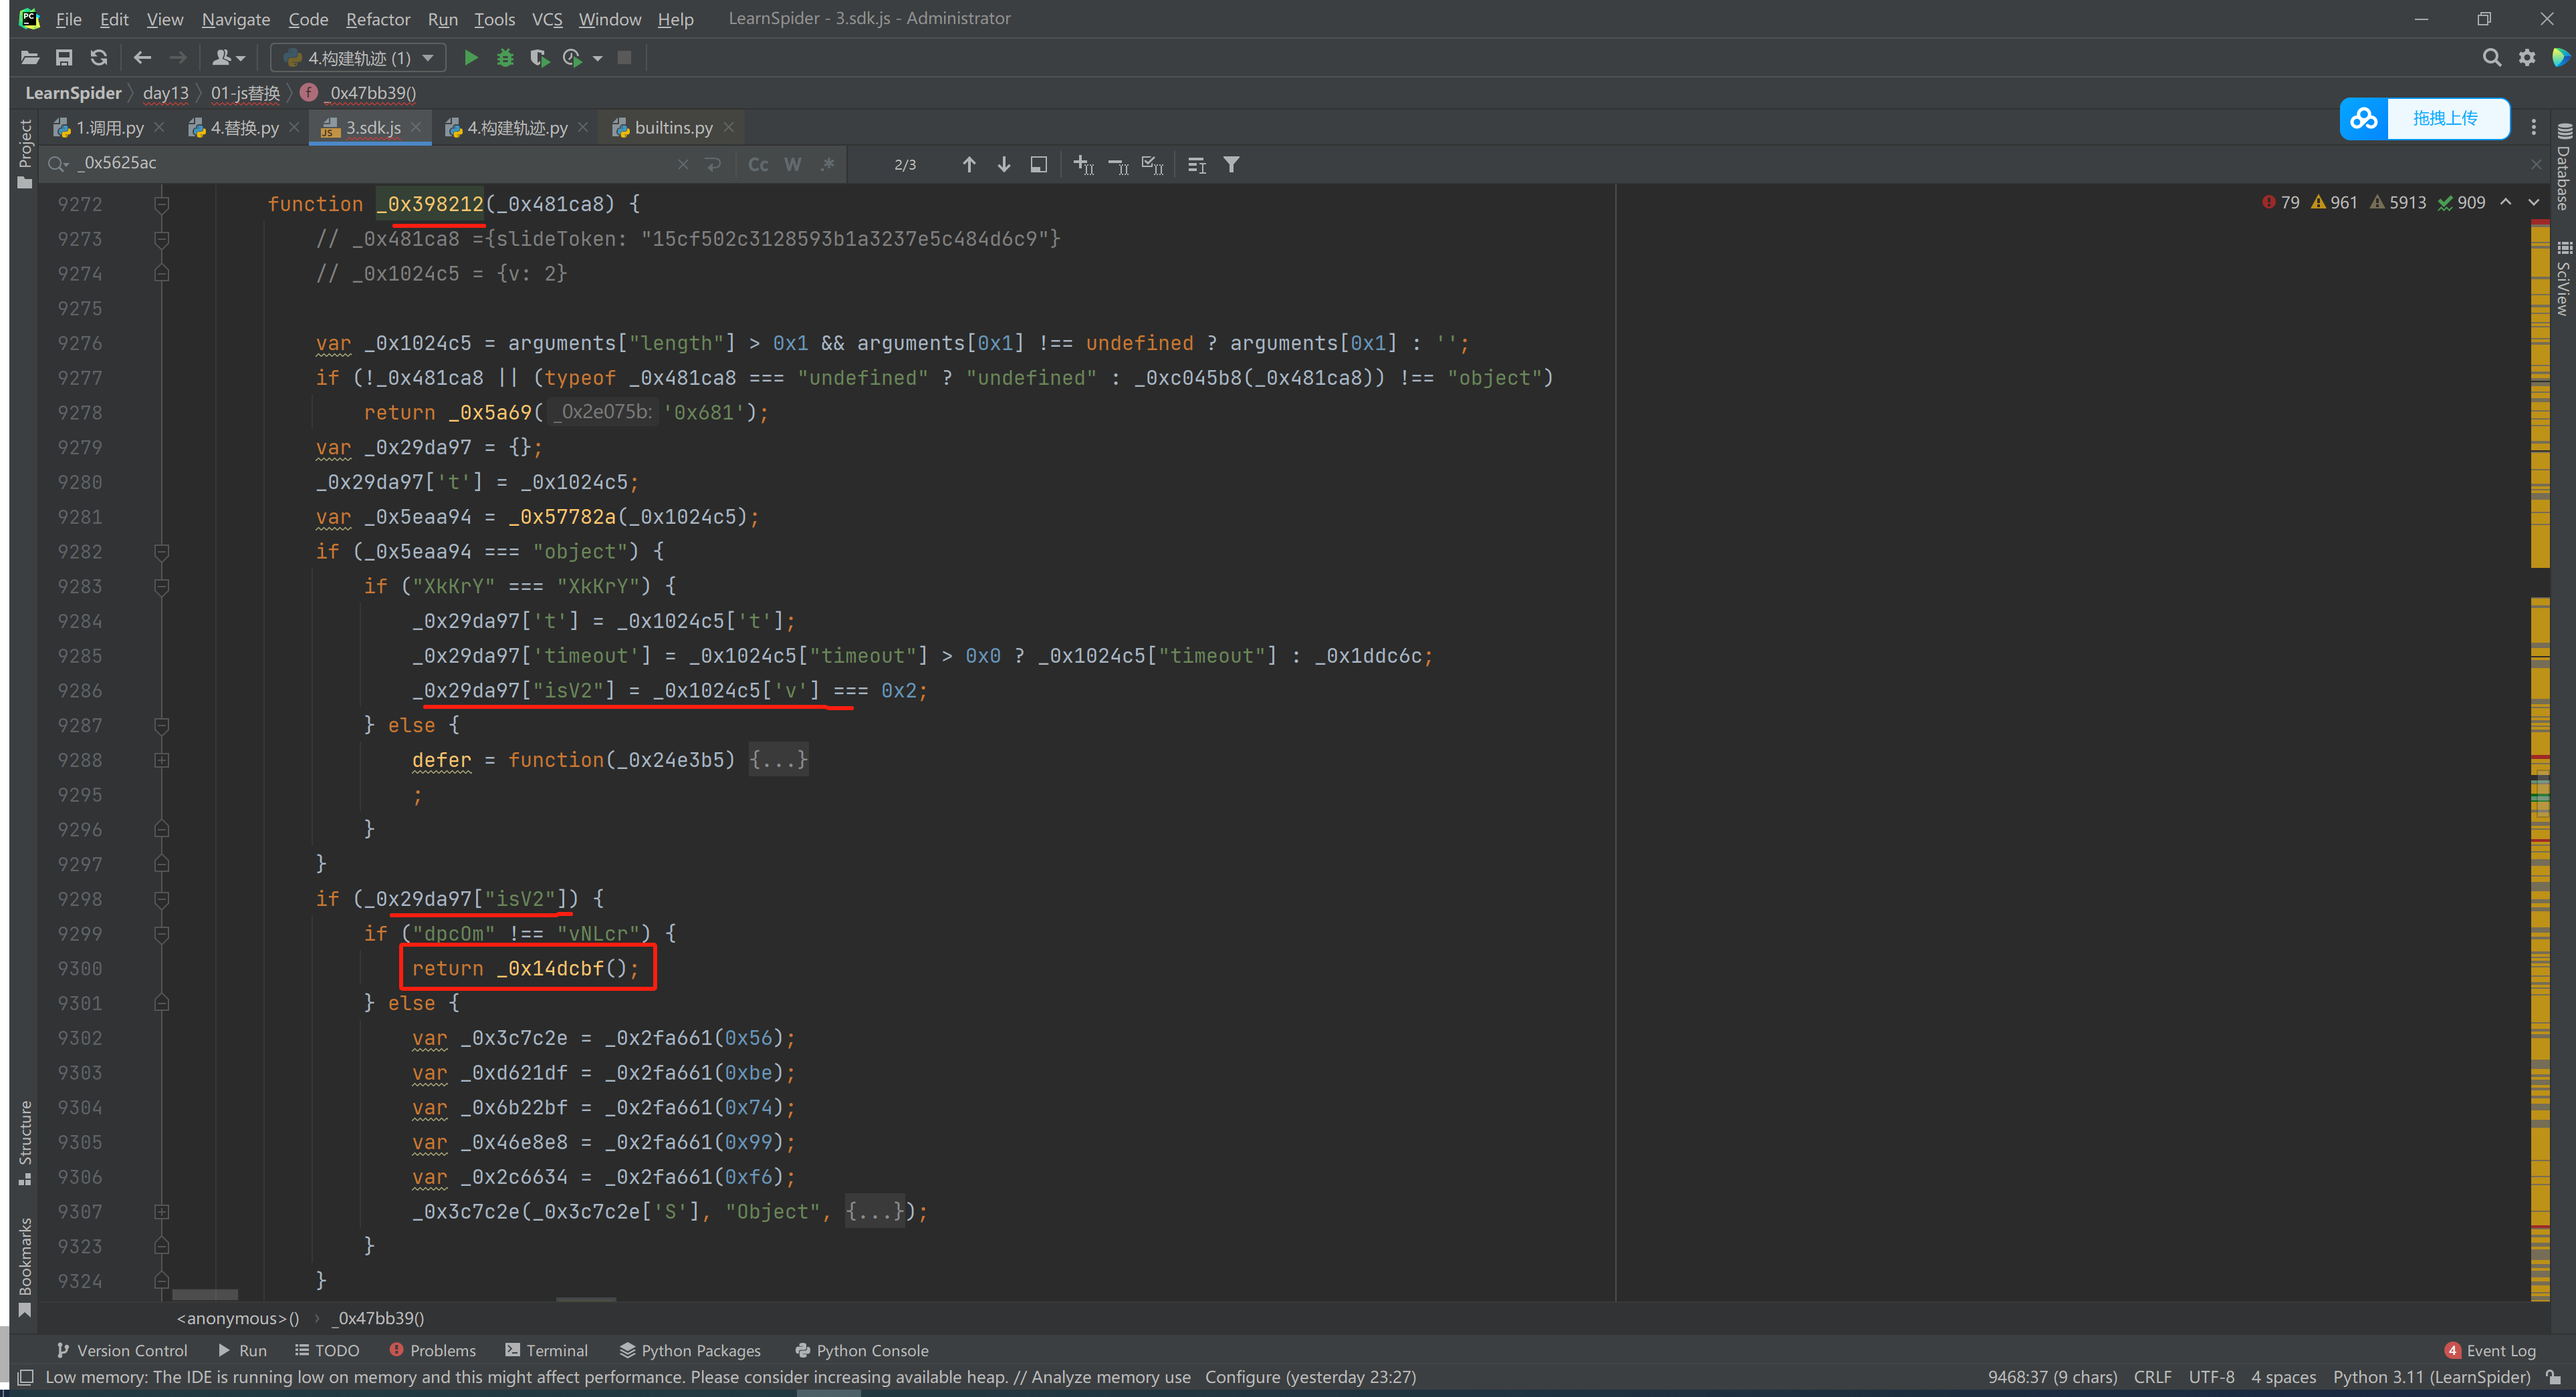The image size is (2576, 1397).
Task: Expand the folded block at line 9288
Action: pos(161,760)
